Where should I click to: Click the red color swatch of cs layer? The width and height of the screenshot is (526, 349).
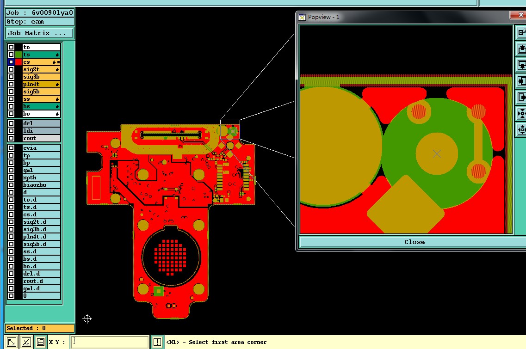(x=19, y=62)
